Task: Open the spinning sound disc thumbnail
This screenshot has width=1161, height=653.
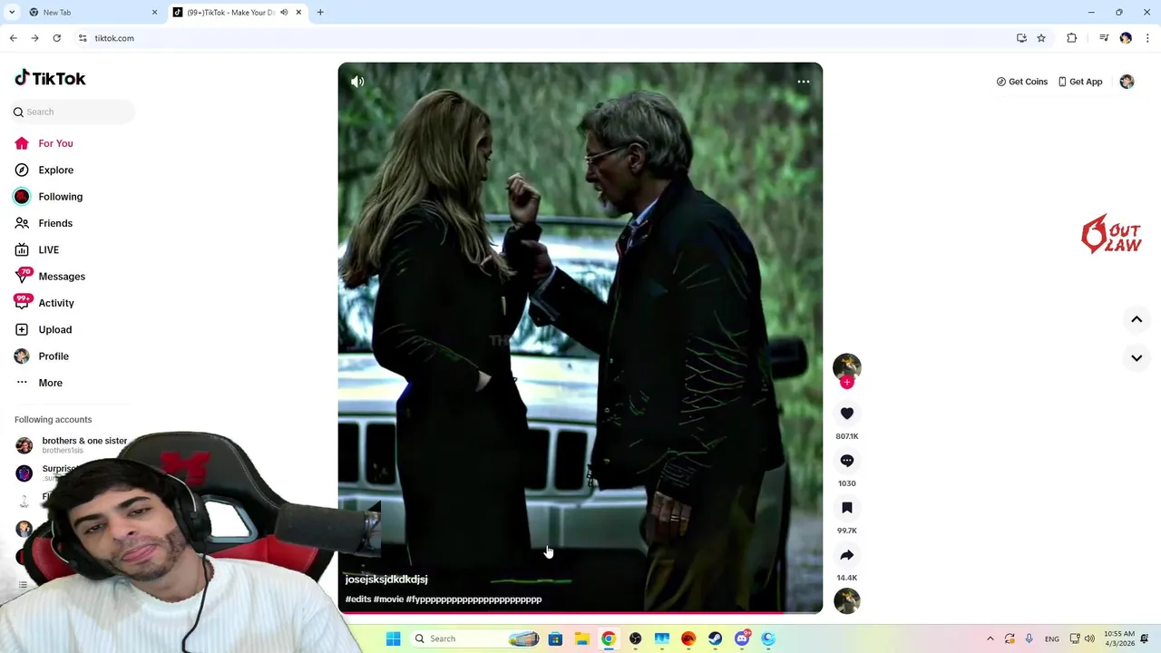Action: point(847,600)
